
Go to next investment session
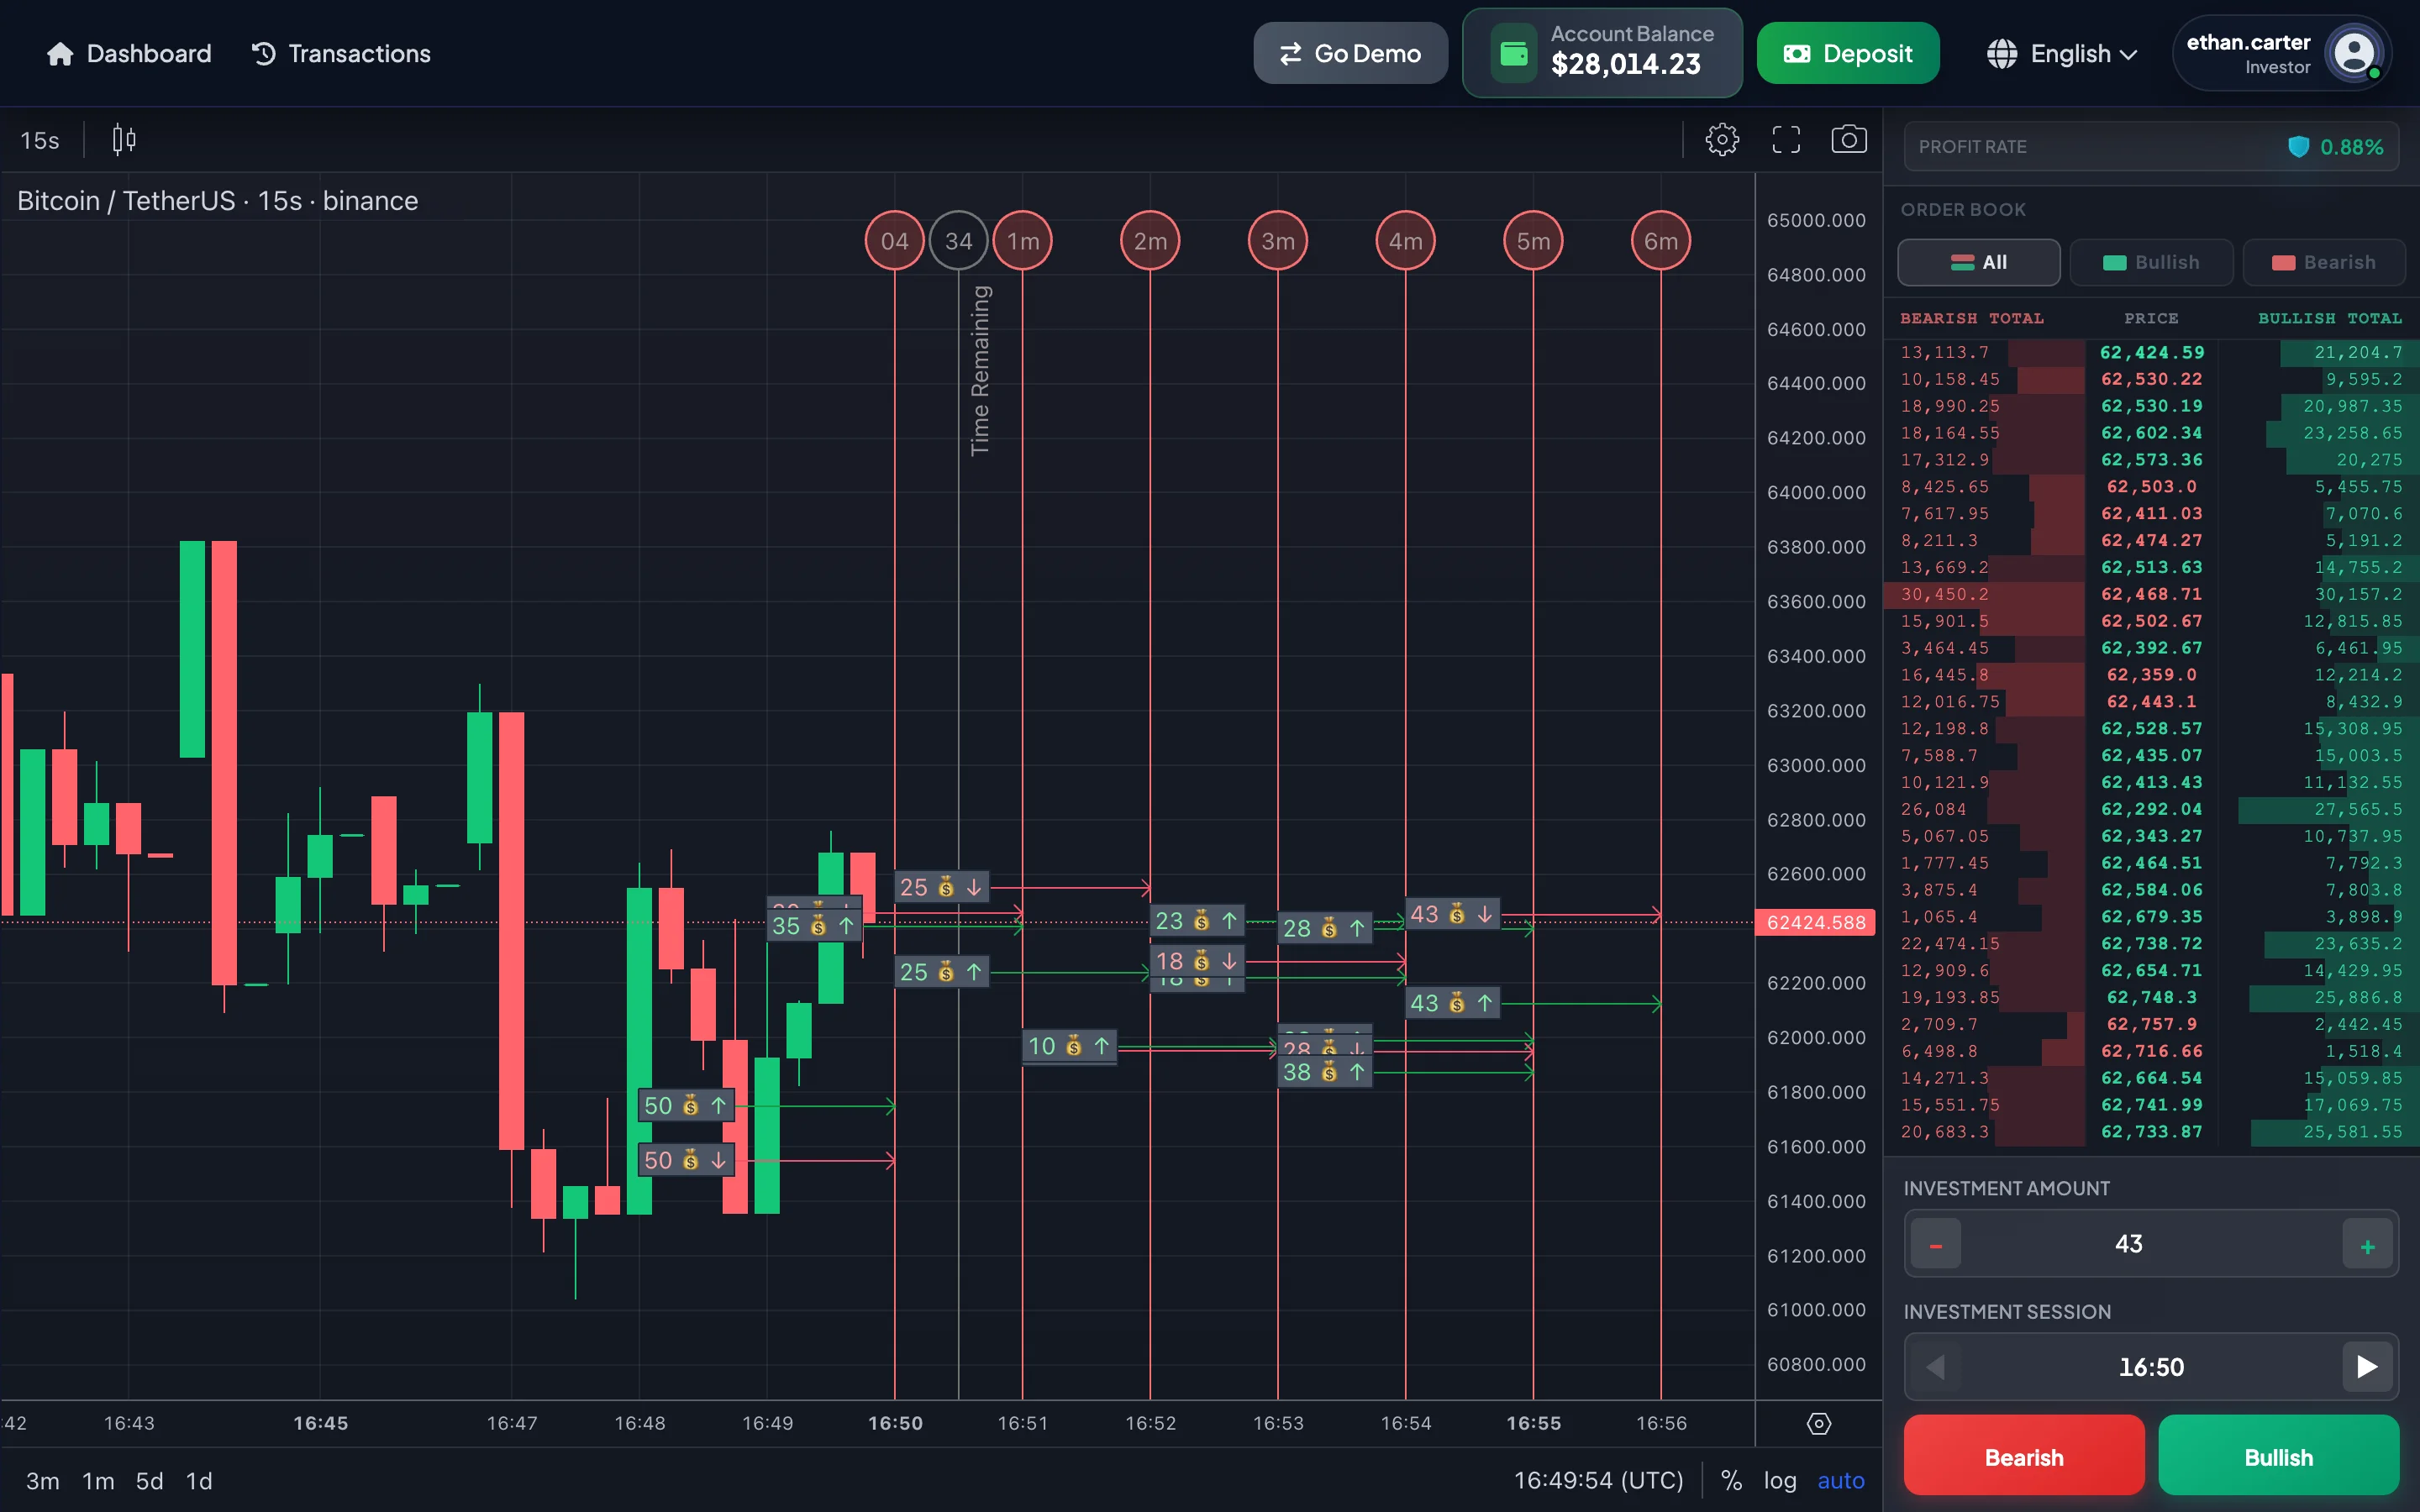[2367, 1367]
